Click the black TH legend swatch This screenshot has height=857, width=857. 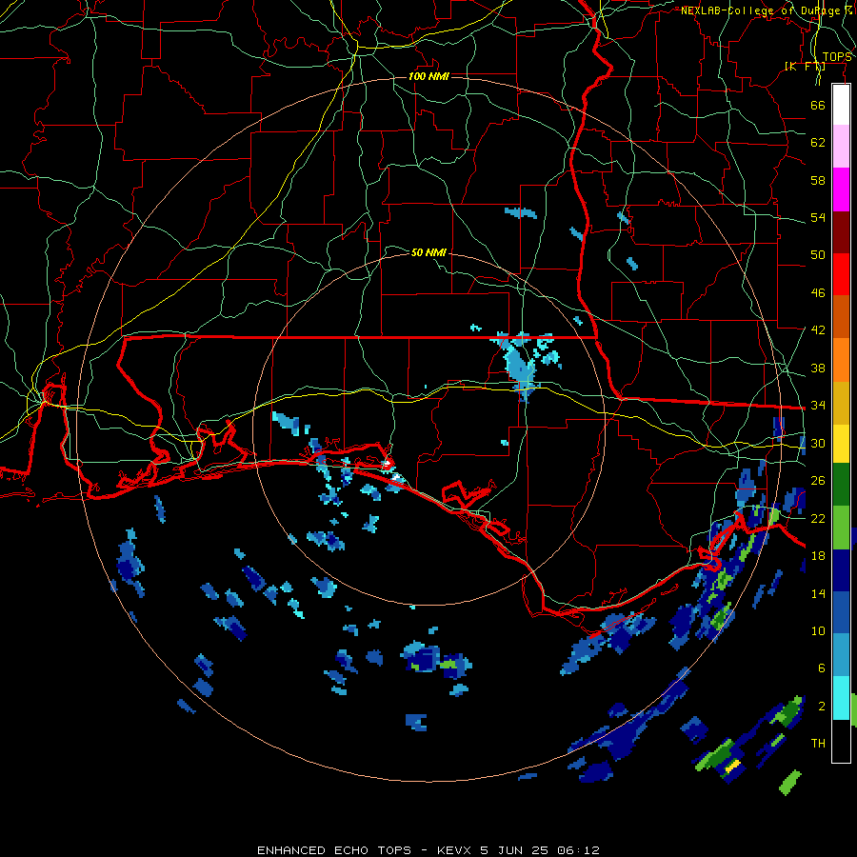(841, 741)
